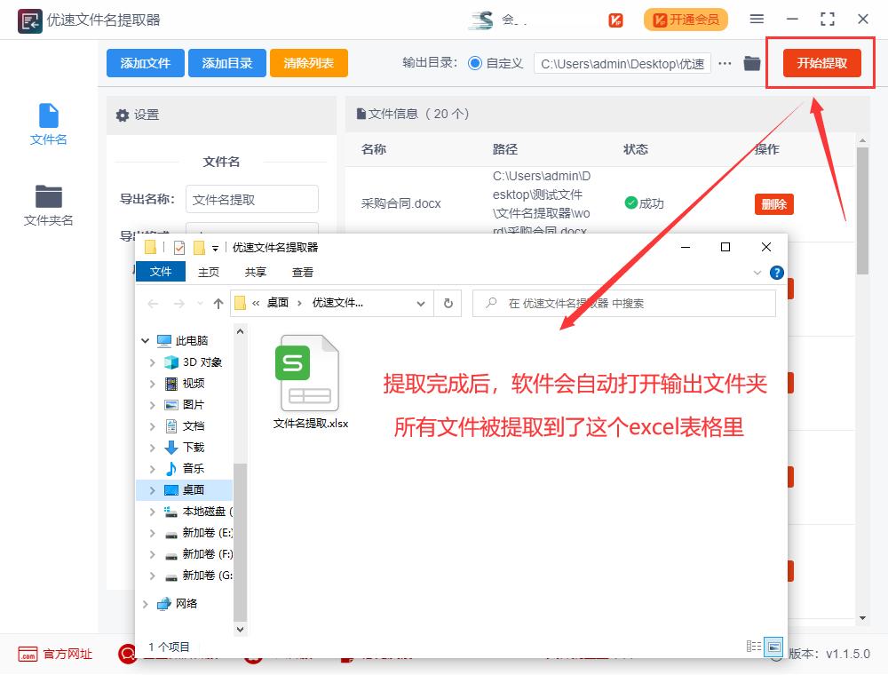Delete 采购合同.docx using its 删除 button
The width and height of the screenshot is (888, 675).
773,203
